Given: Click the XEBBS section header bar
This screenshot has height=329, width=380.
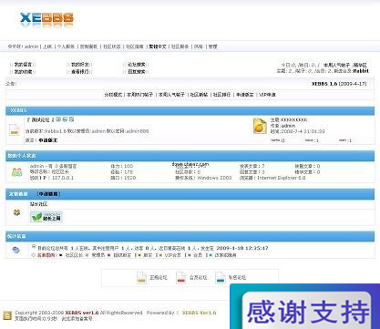Looking at the screenshot, I should point(190,110).
